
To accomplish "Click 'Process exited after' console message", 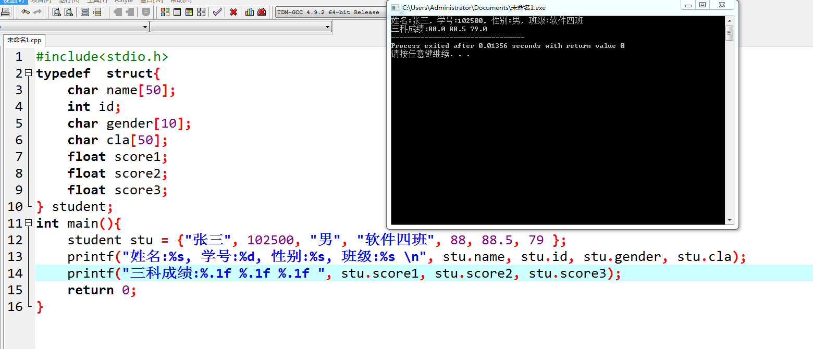I will [x=433, y=46].
